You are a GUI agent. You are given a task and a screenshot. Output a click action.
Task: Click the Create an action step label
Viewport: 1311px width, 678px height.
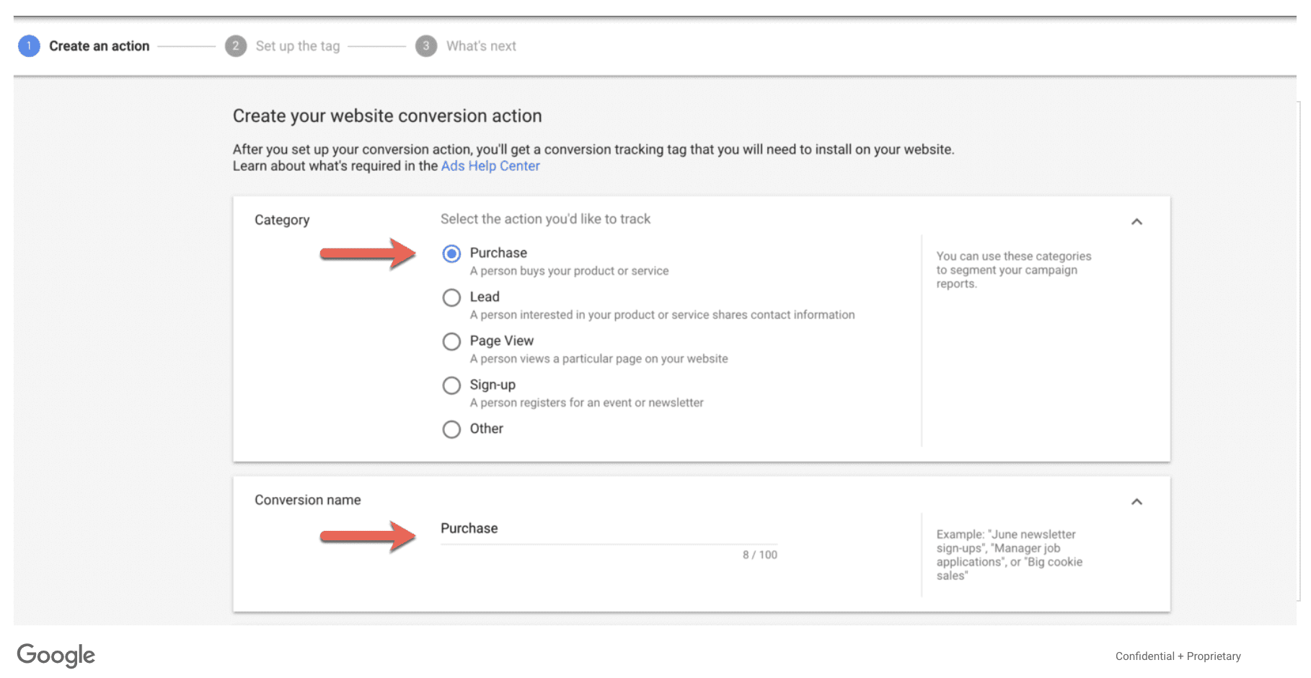pos(99,45)
